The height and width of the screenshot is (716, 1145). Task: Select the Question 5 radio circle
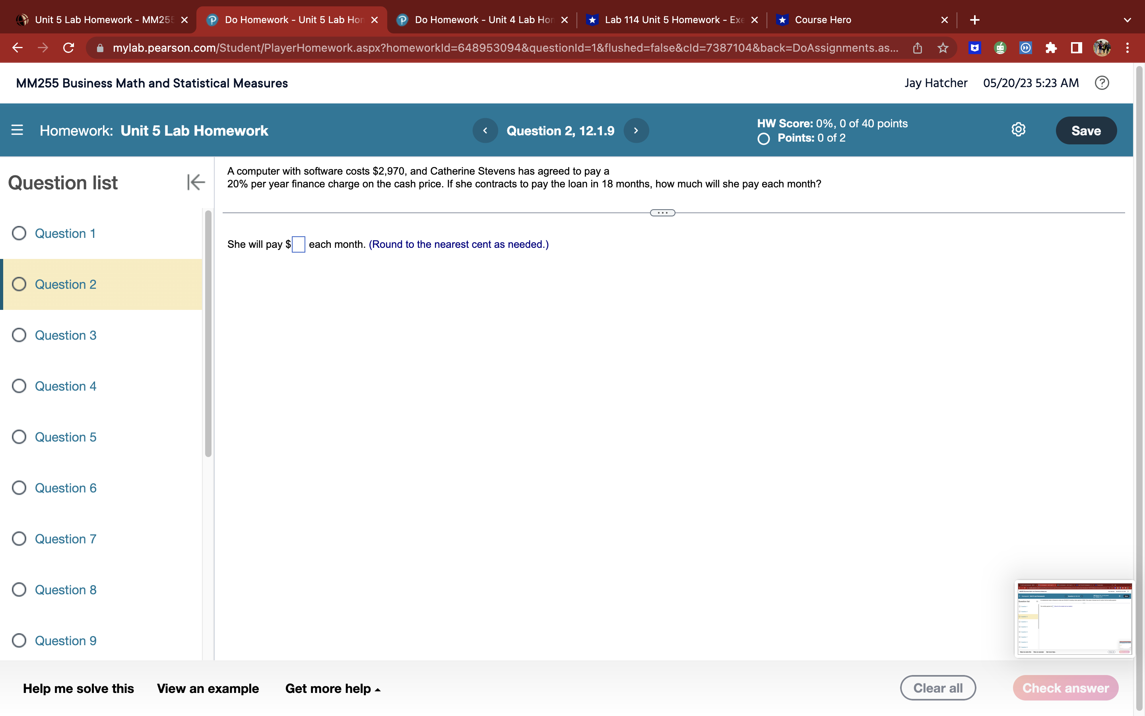[x=19, y=437]
